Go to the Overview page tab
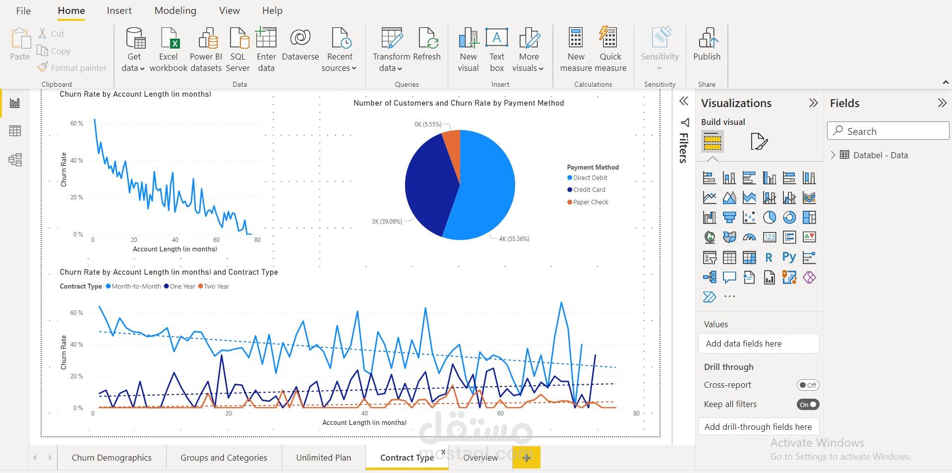952x473 pixels. click(x=480, y=458)
